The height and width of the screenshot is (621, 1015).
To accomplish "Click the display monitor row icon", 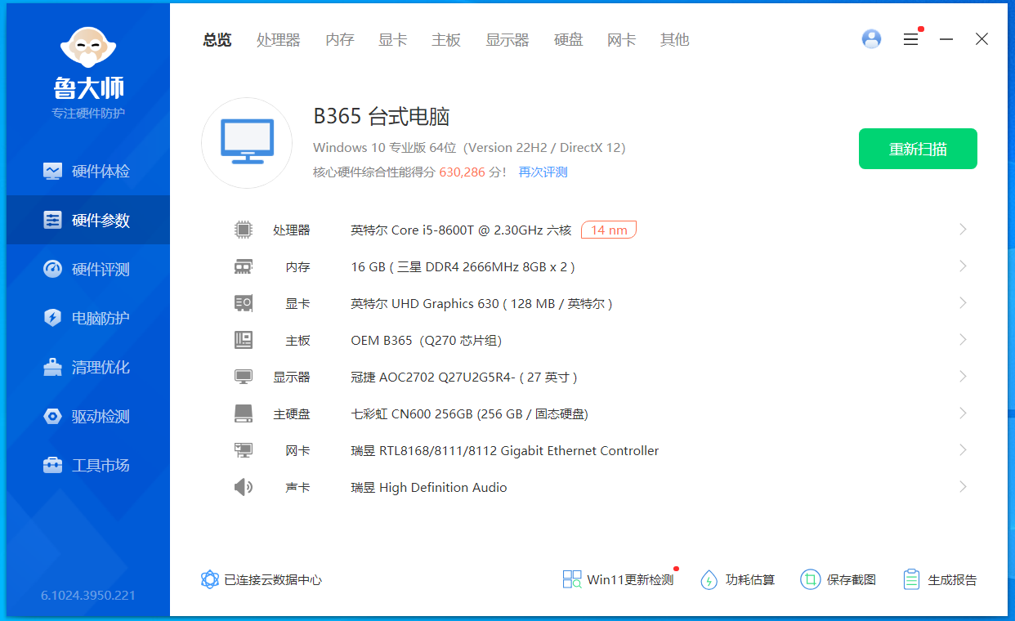I will (244, 377).
